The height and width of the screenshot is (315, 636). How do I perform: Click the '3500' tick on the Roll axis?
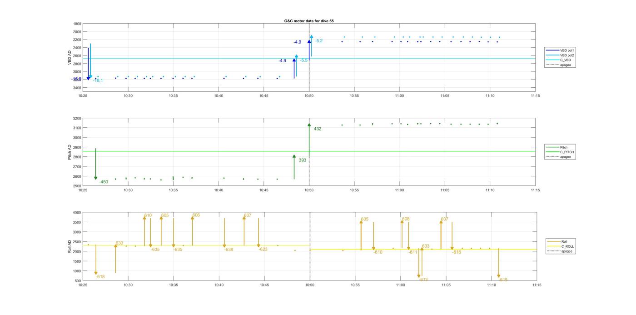(x=77, y=222)
